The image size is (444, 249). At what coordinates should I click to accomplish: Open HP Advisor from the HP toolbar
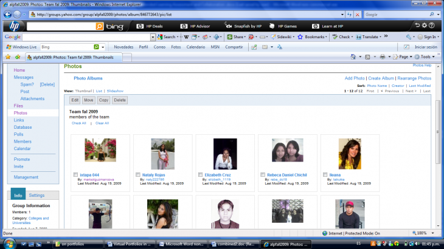(195, 26)
